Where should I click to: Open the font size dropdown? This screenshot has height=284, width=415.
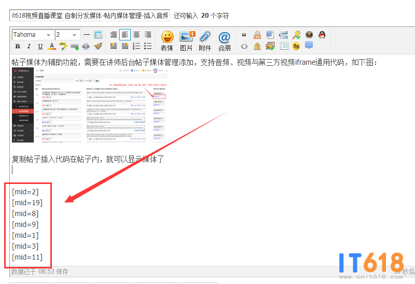67,35
